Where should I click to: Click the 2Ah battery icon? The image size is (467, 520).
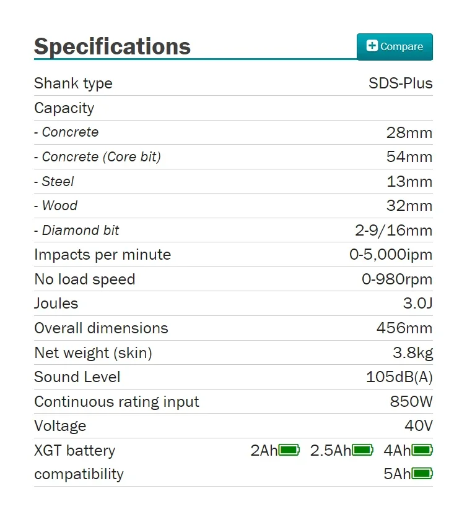[x=289, y=450]
